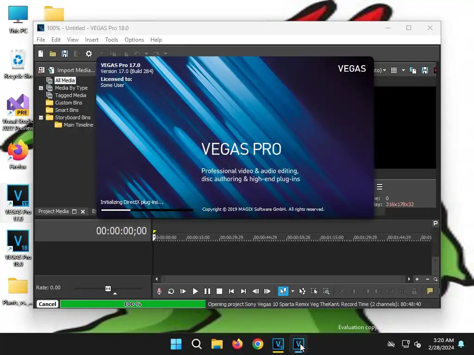This screenshot has width=474, height=355.
Task: Stop playback with the Stop button
Action: (219, 291)
